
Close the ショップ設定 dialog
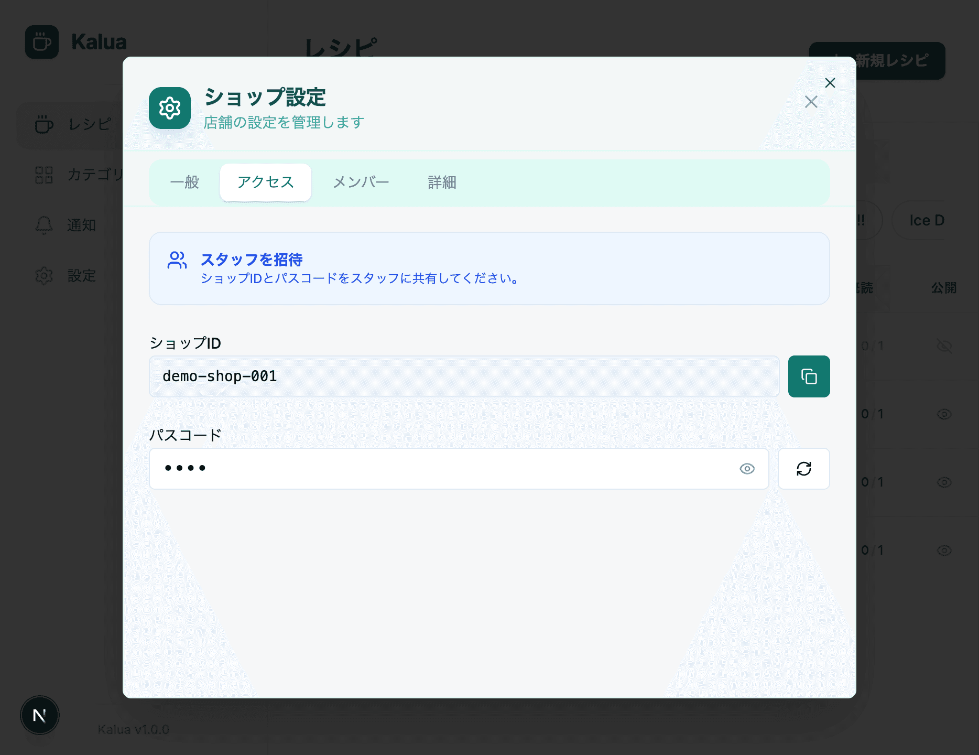[830, 83]
